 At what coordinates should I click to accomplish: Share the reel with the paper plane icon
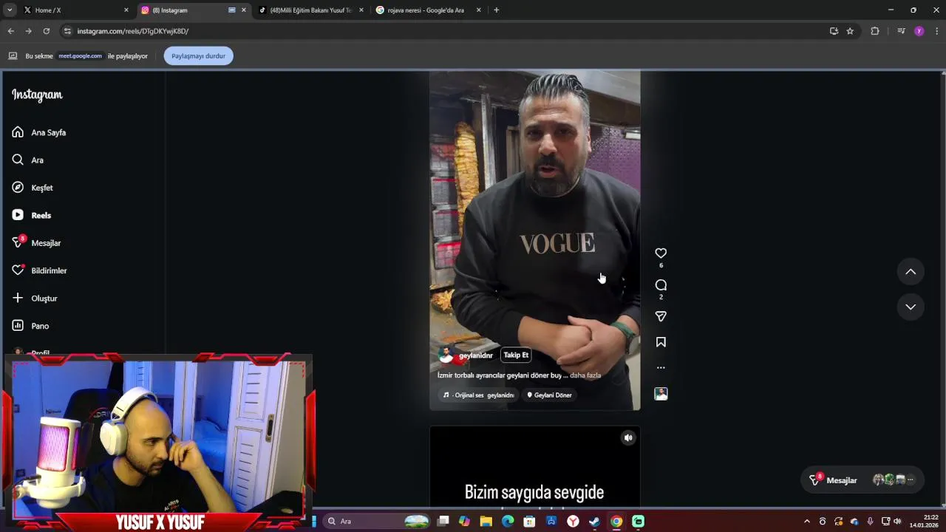[661, 316]
